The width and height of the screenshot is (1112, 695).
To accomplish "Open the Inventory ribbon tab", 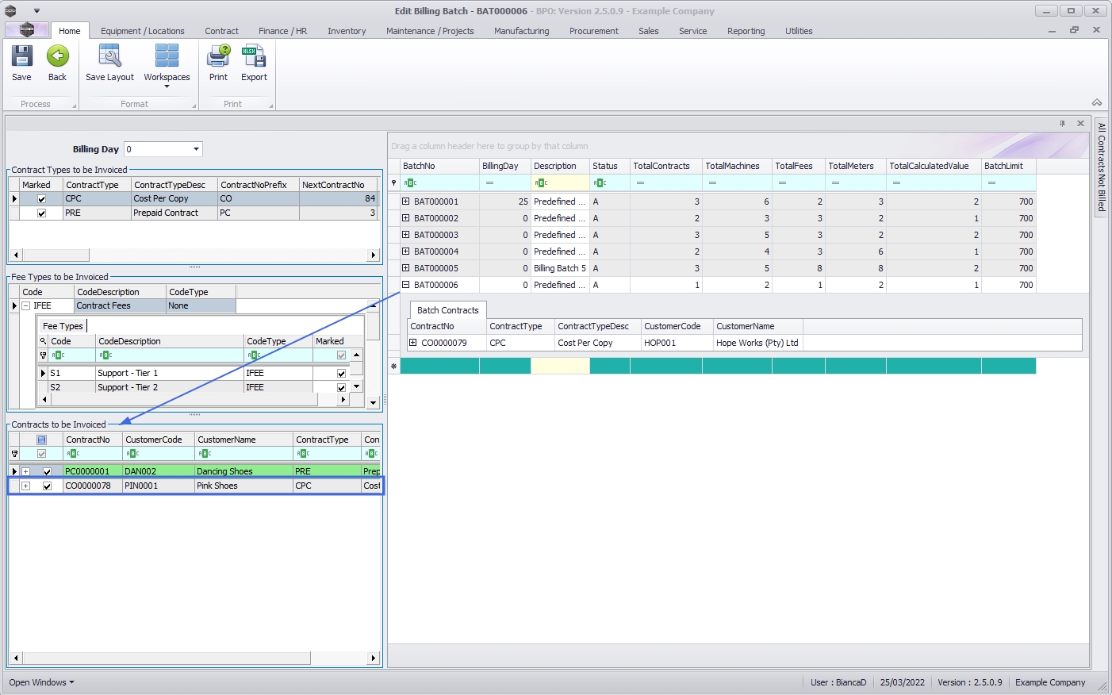I will [347, 31].
